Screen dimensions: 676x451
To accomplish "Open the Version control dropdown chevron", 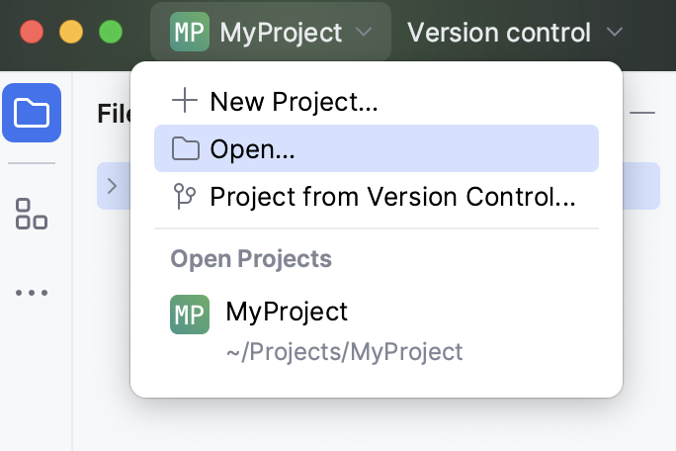I will 615,32.
